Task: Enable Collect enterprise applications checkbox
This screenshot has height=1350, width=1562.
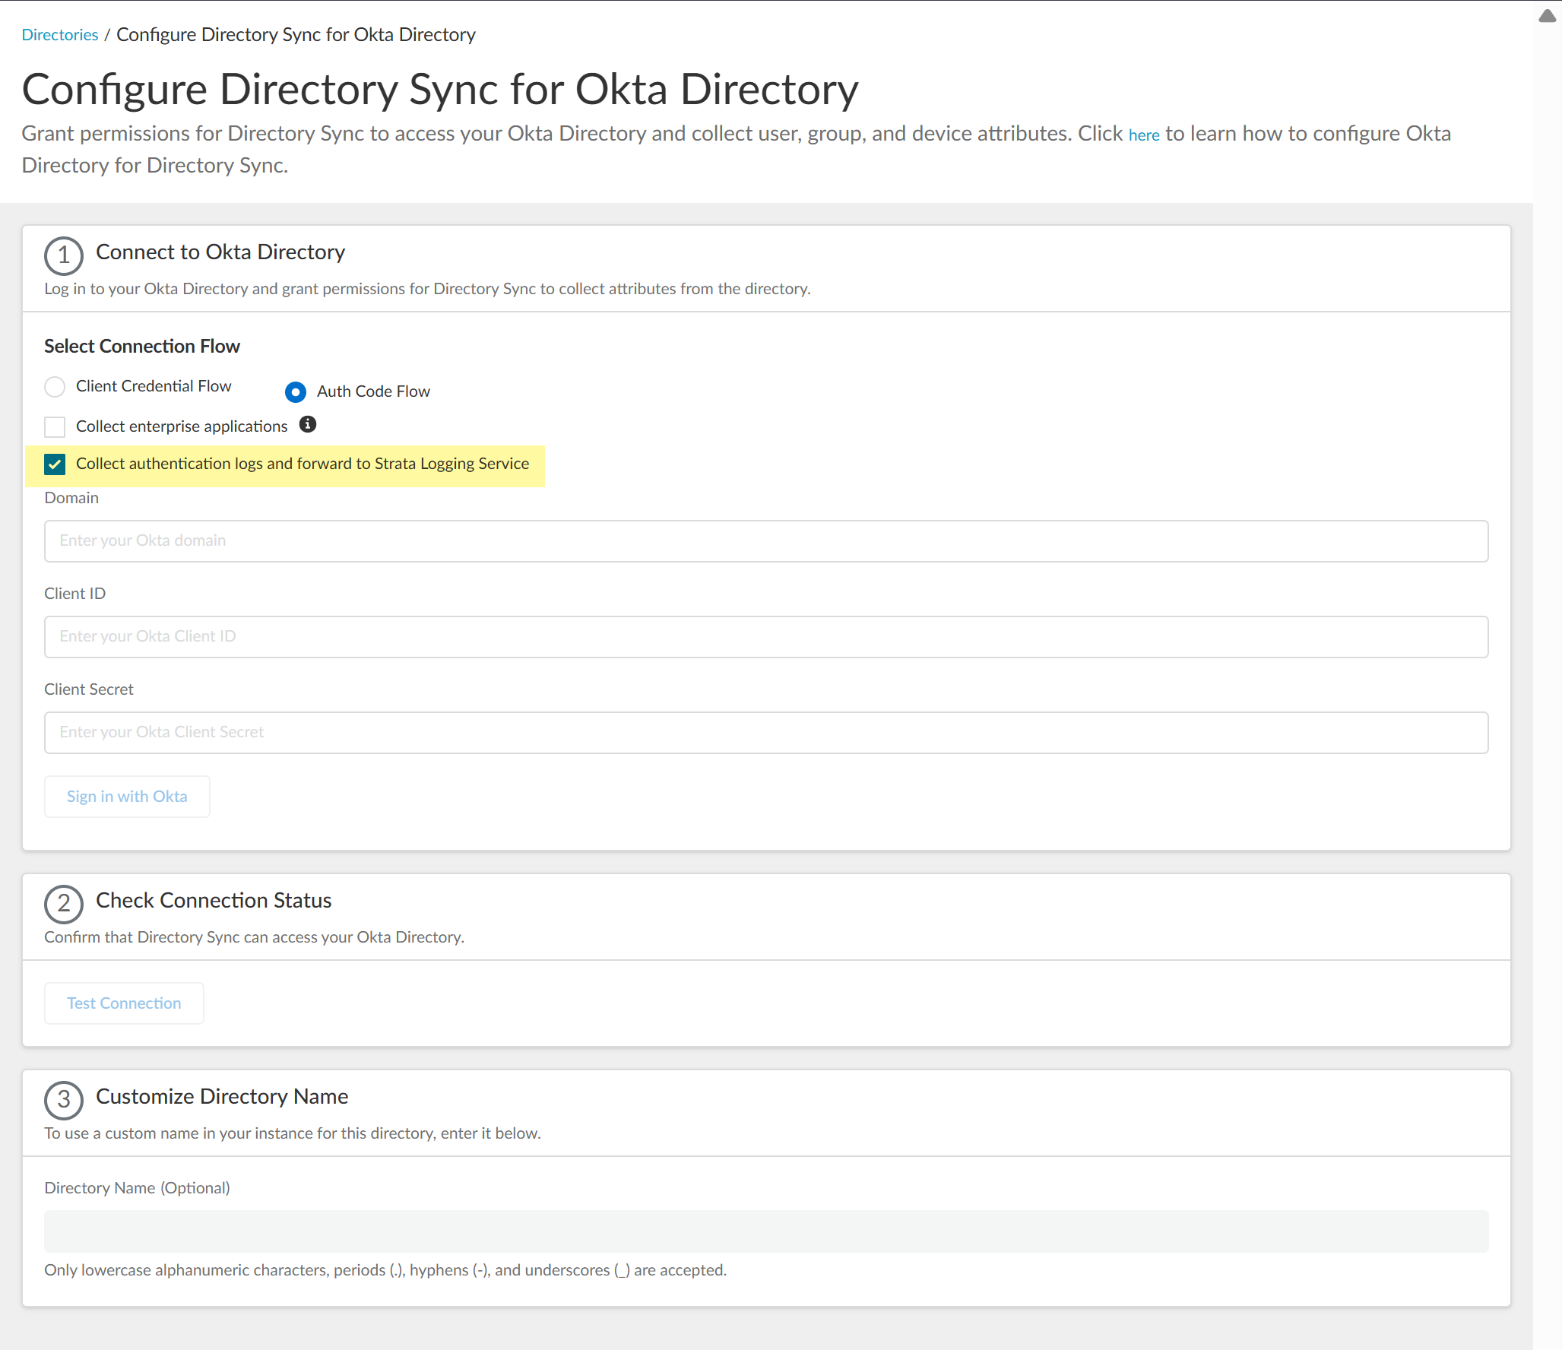Action: [55, 426]
